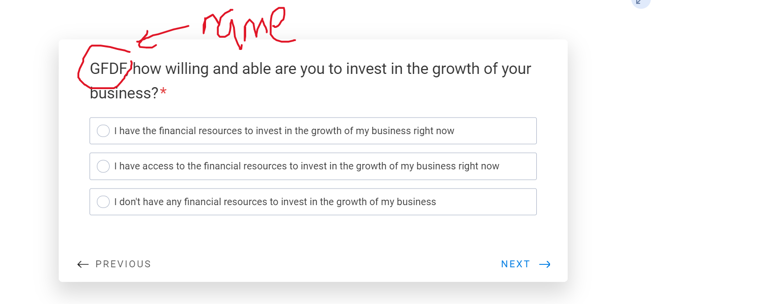Click the 'I don't have any financial resources' text

[x=275, y=202]
